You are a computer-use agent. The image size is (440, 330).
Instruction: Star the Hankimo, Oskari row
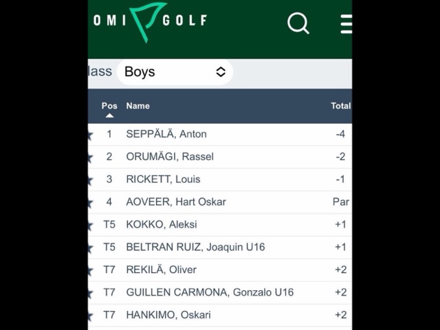(90, 316)
